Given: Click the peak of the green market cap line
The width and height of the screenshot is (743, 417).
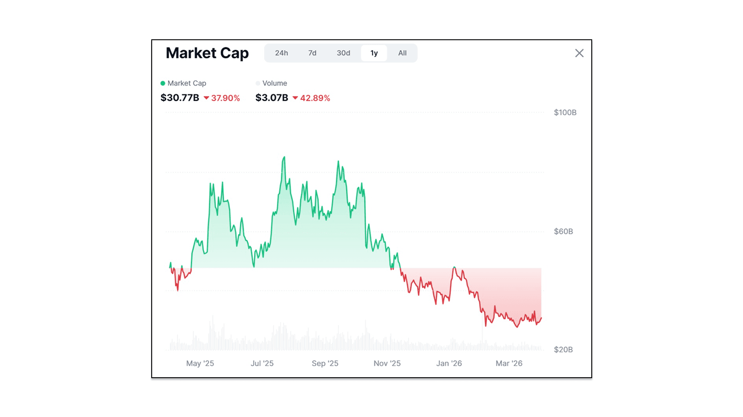Looking at the screenshot, I should point(284,157).
